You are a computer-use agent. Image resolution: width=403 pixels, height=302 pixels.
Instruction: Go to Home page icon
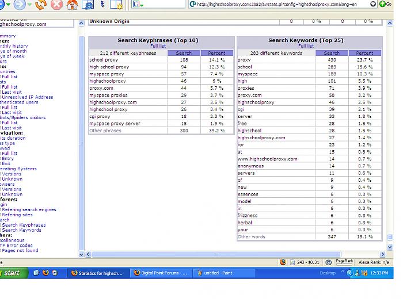pyautogui.click(x=73, y=5)
